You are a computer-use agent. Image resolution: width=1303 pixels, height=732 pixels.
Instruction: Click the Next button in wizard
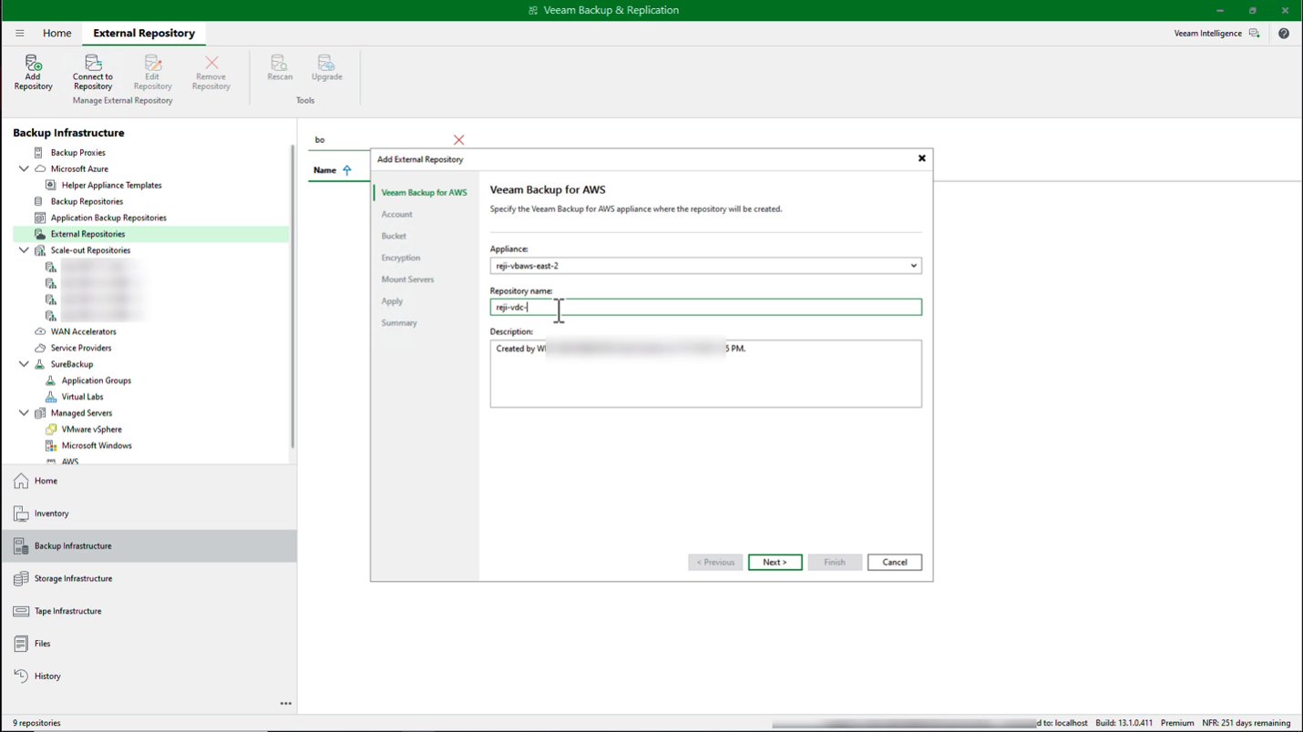pyautogui.click(x=775, y=562)
